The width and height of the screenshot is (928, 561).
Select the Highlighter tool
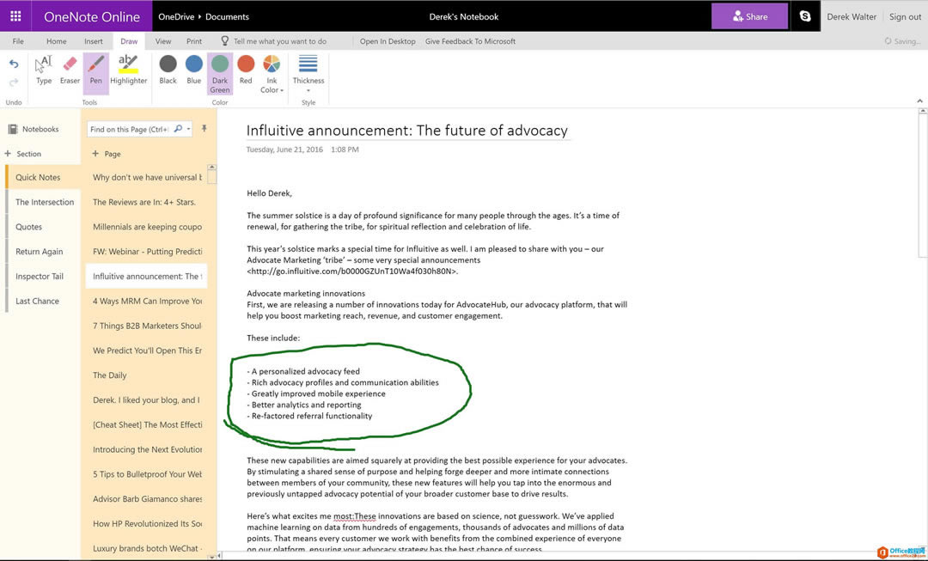(x=128, y=70)
